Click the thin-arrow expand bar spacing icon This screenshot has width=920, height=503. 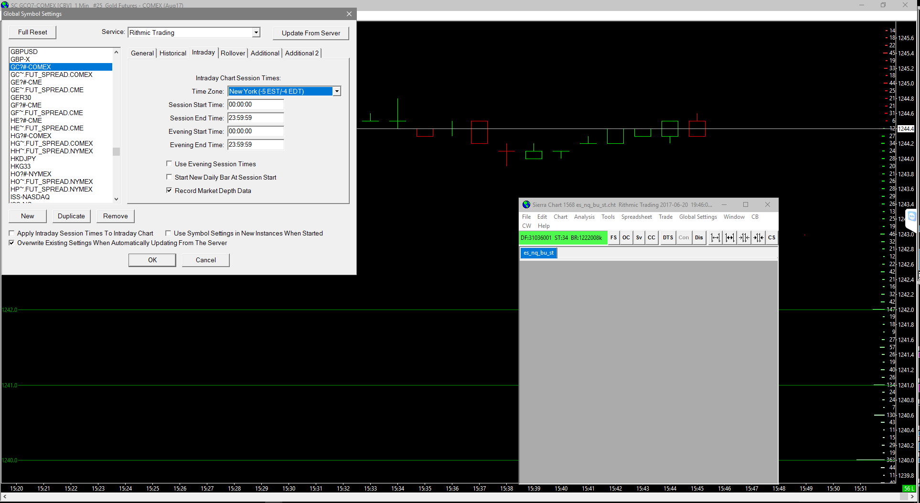(715, 237)
